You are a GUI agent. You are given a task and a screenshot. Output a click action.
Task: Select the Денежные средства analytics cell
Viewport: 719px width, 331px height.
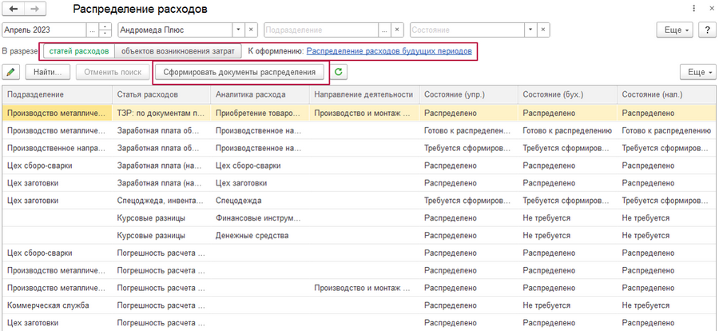point(260,236)
